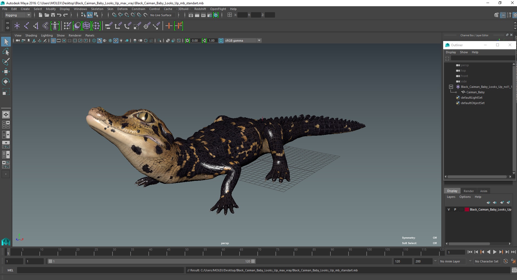Save the scene with the floppy icon
Viewport: 517px width, 280px height.
(x=53, y=15)
